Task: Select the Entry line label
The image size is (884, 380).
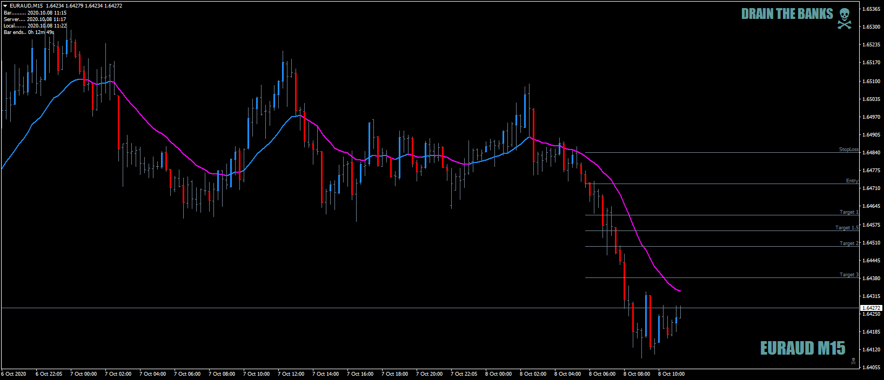Action: pos(852,181)
